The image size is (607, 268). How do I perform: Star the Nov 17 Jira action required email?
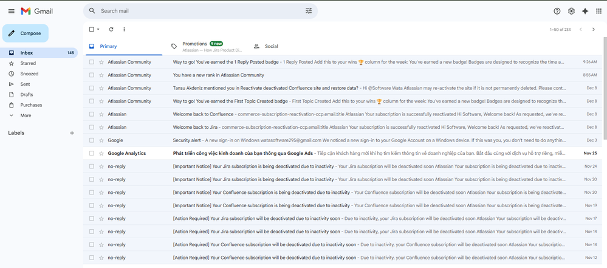[x=101, y=218]
